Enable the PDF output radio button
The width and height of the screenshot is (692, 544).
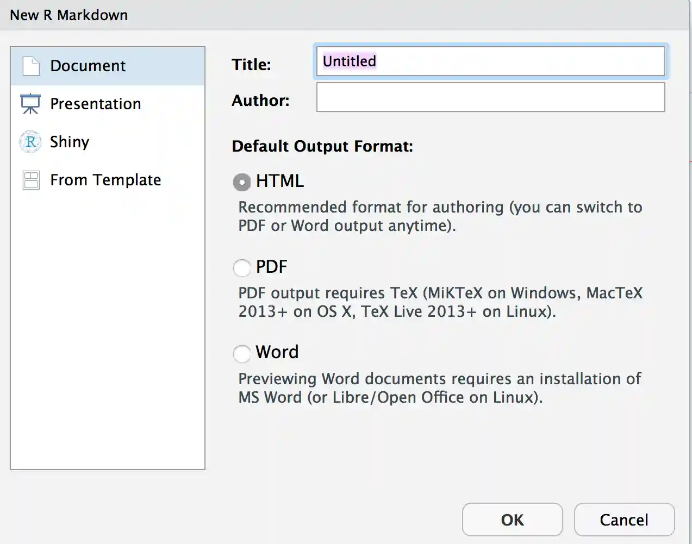click(242, 267)
